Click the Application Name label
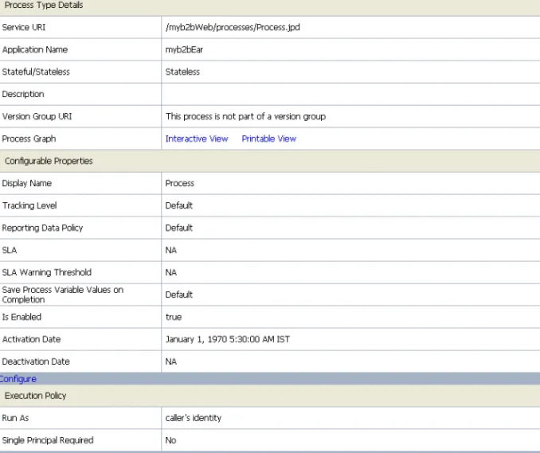Image resolution: width=540 pixels, height=453 pixels. [35, 49]
